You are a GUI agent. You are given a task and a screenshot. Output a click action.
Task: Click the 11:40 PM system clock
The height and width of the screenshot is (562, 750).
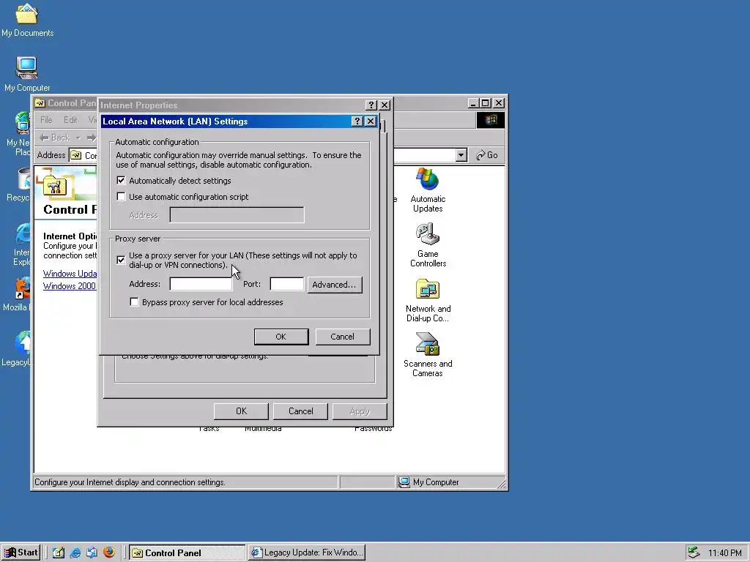(x=724, y=553)
